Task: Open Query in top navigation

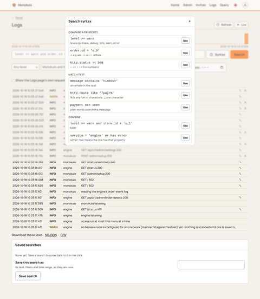Action: 224,5
